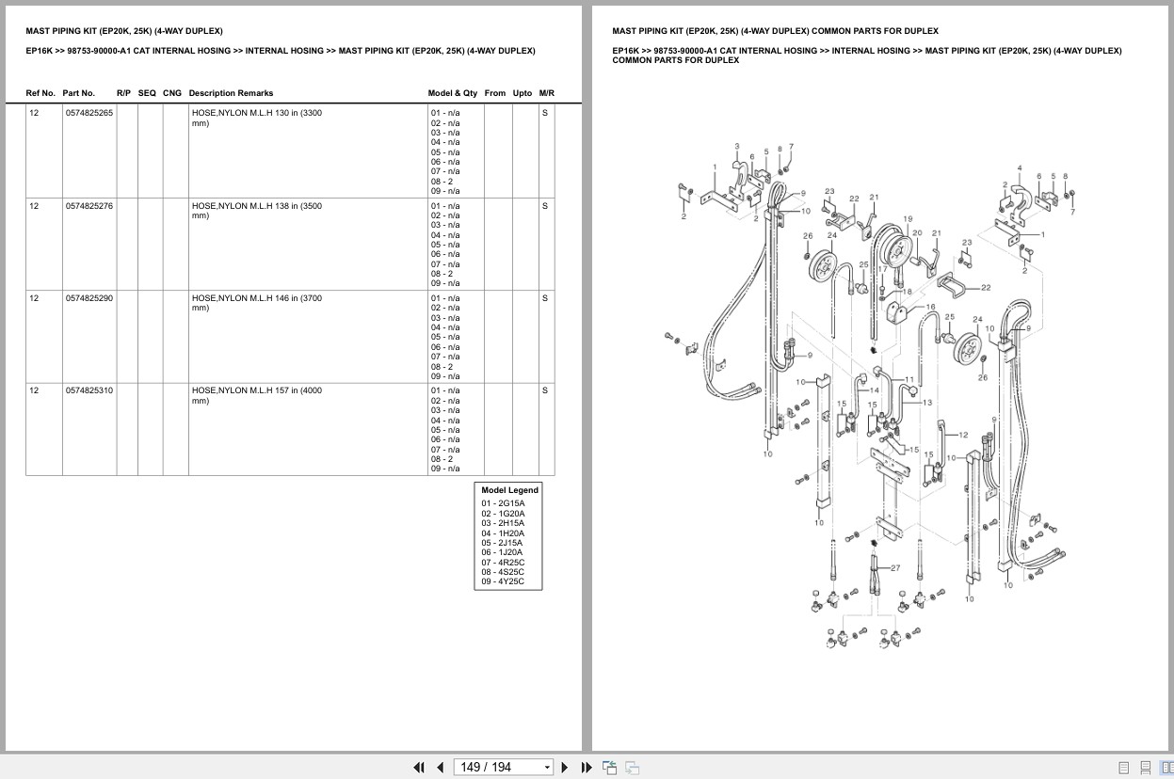Go to the first page
The width and height of the screenshot is (1174, 779).
(x=419, y=768)
